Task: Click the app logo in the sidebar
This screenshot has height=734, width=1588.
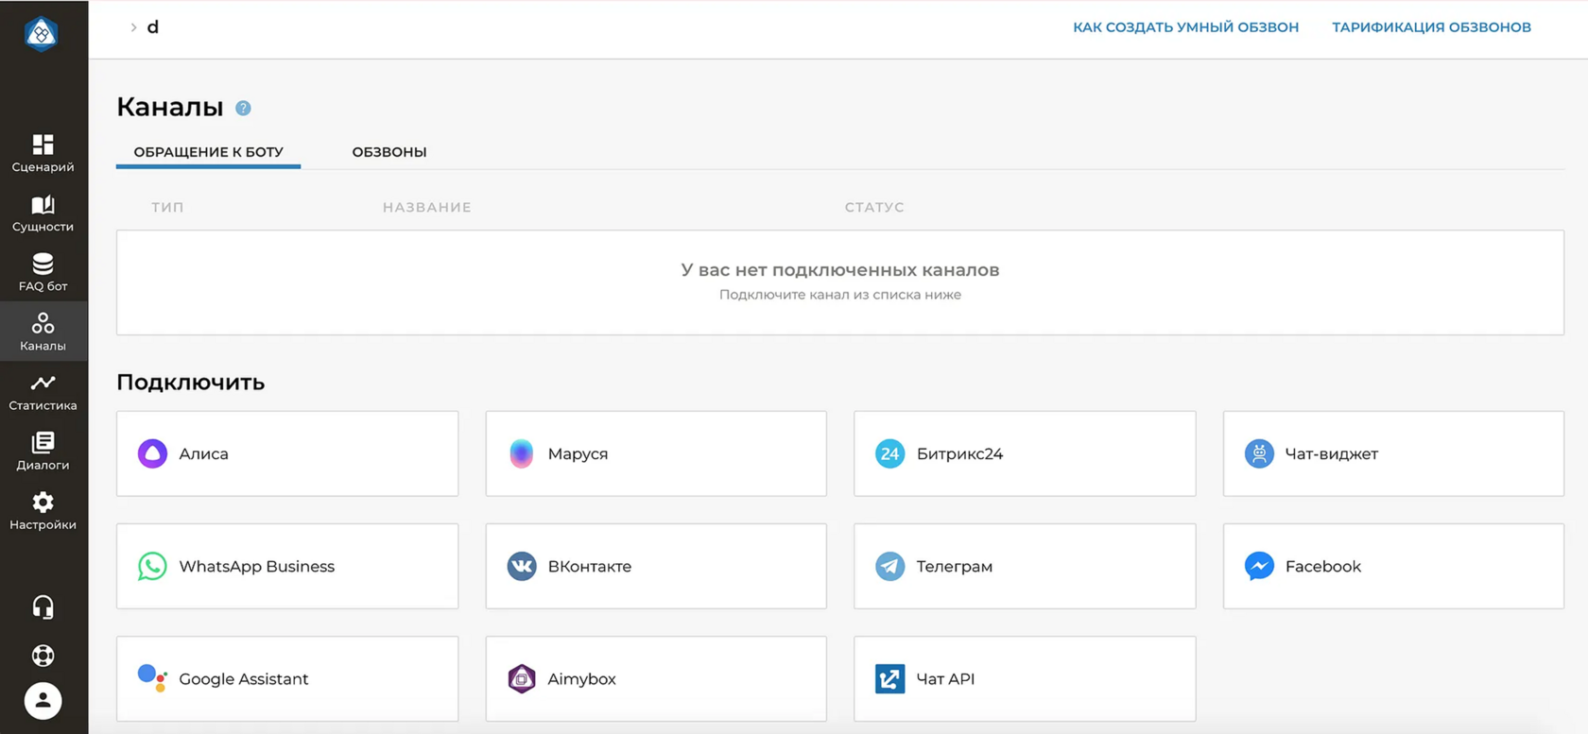Action: click(41, 34)
